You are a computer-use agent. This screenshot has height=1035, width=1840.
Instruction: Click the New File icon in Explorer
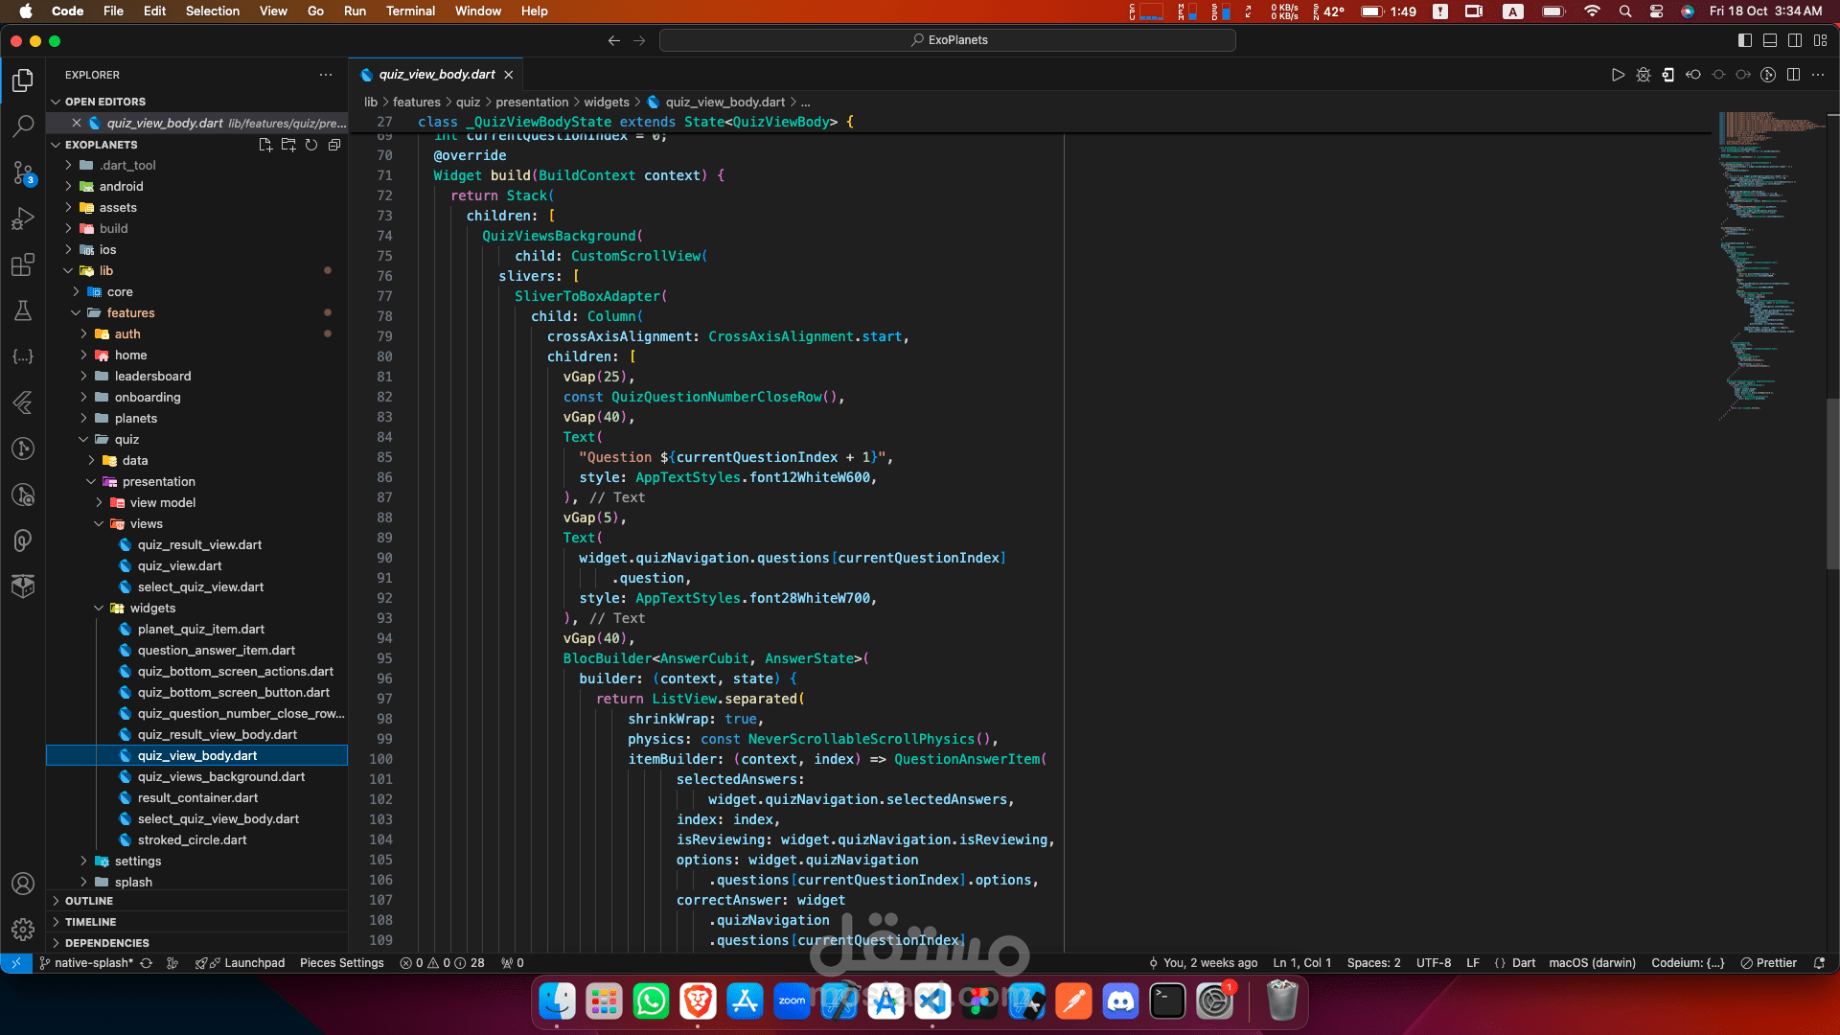click(265, 145)
